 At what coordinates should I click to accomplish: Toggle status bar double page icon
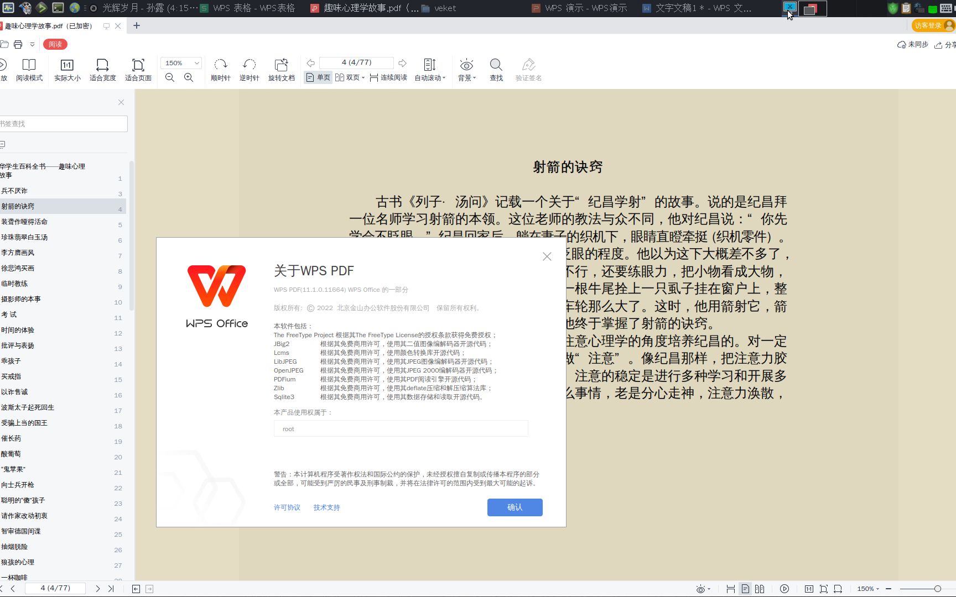(x=760, y=589)
